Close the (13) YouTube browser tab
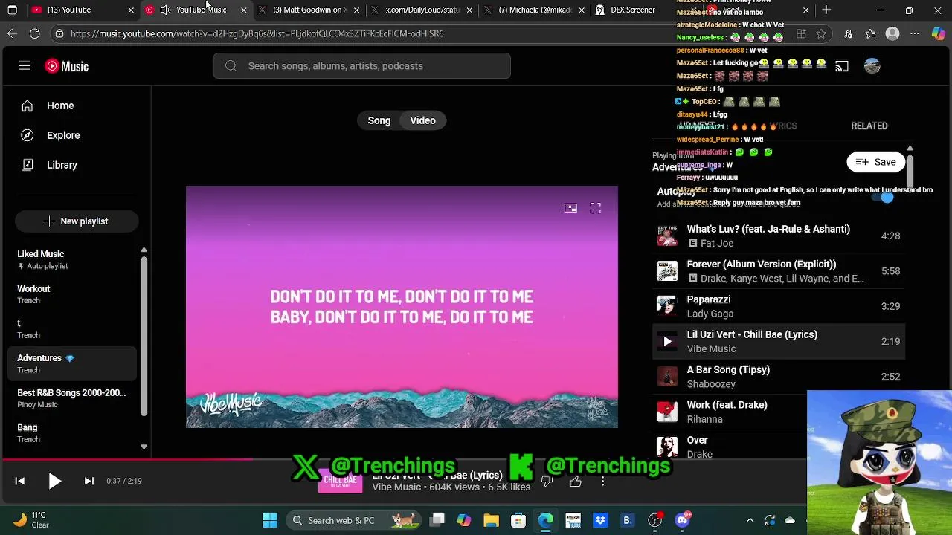The image size is (952, 535). coord(131,10)
